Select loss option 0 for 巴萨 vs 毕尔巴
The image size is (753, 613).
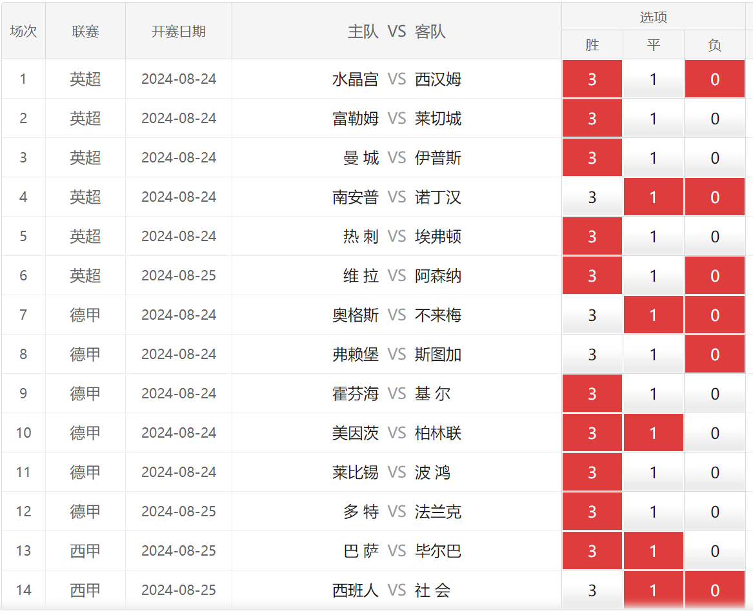pyautogui.click(x=714, y=550)
